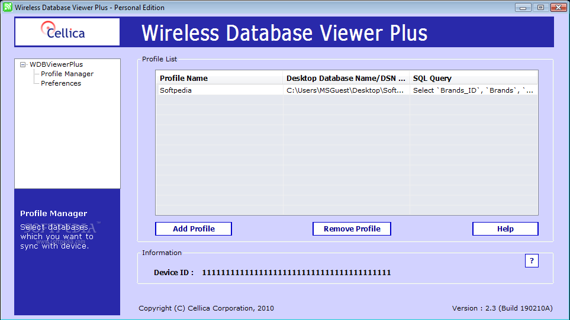The height and width of the screenshot is (320, 570).
Task: Click the Version 2.3 build text
Action: pyautogui.click(x=502, y=308)
